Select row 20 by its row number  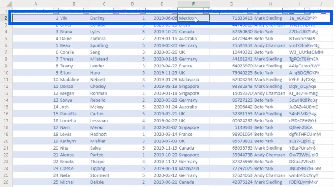click(6, 141)
